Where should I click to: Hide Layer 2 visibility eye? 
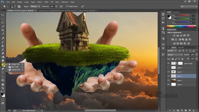[169, 72]
